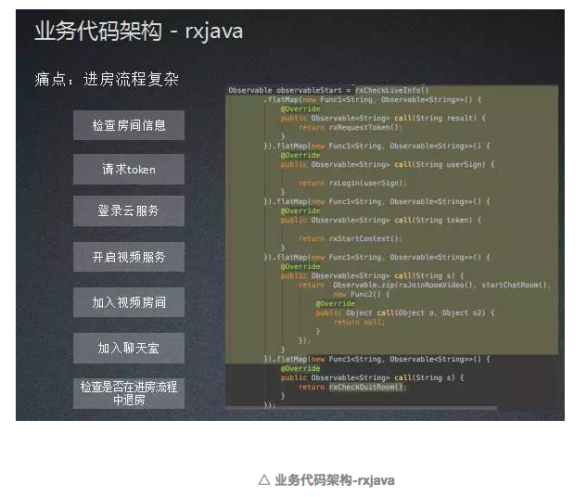Image resolution: width=587 pixels, height=497 pixels.
Task: Click the 'return null;' code line
Action: 358,322
